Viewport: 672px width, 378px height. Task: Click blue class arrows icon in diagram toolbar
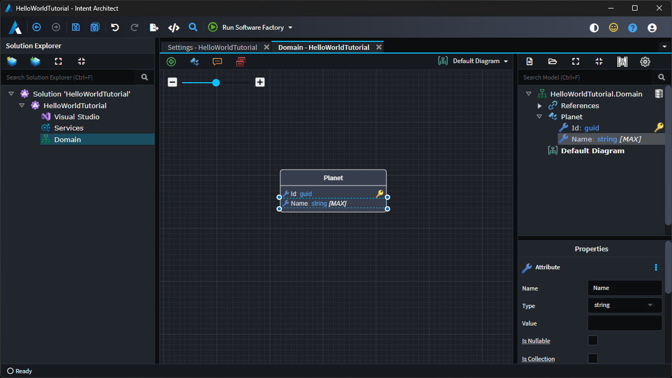[x=194, y=61]
